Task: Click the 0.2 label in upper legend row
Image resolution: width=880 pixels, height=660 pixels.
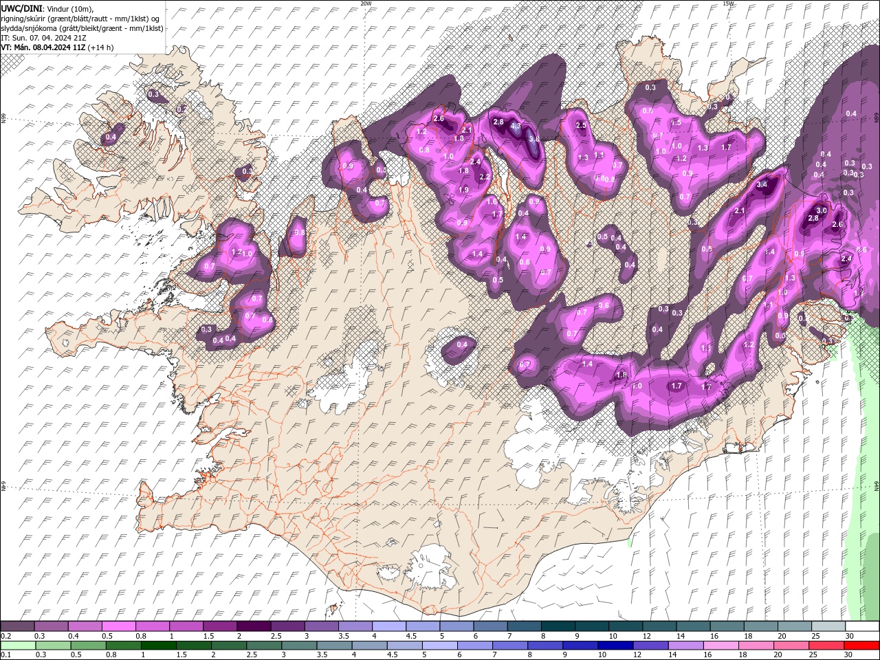Action: tap(5, 636)
